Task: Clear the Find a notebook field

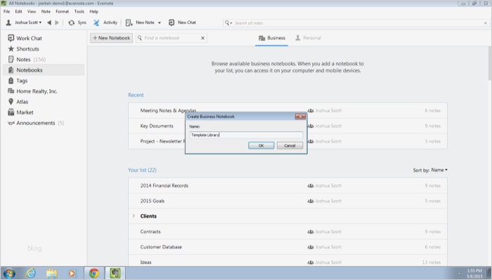Action: pos(202,38)
